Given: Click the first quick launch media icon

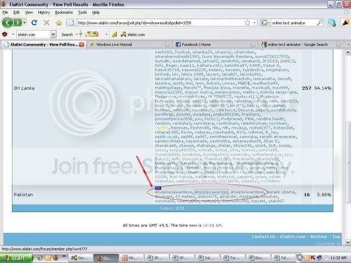Looking at the screenshot, I should 39,258.
